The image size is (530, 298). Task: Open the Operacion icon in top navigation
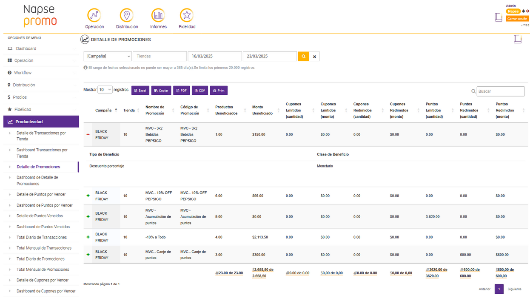(94, 15)
